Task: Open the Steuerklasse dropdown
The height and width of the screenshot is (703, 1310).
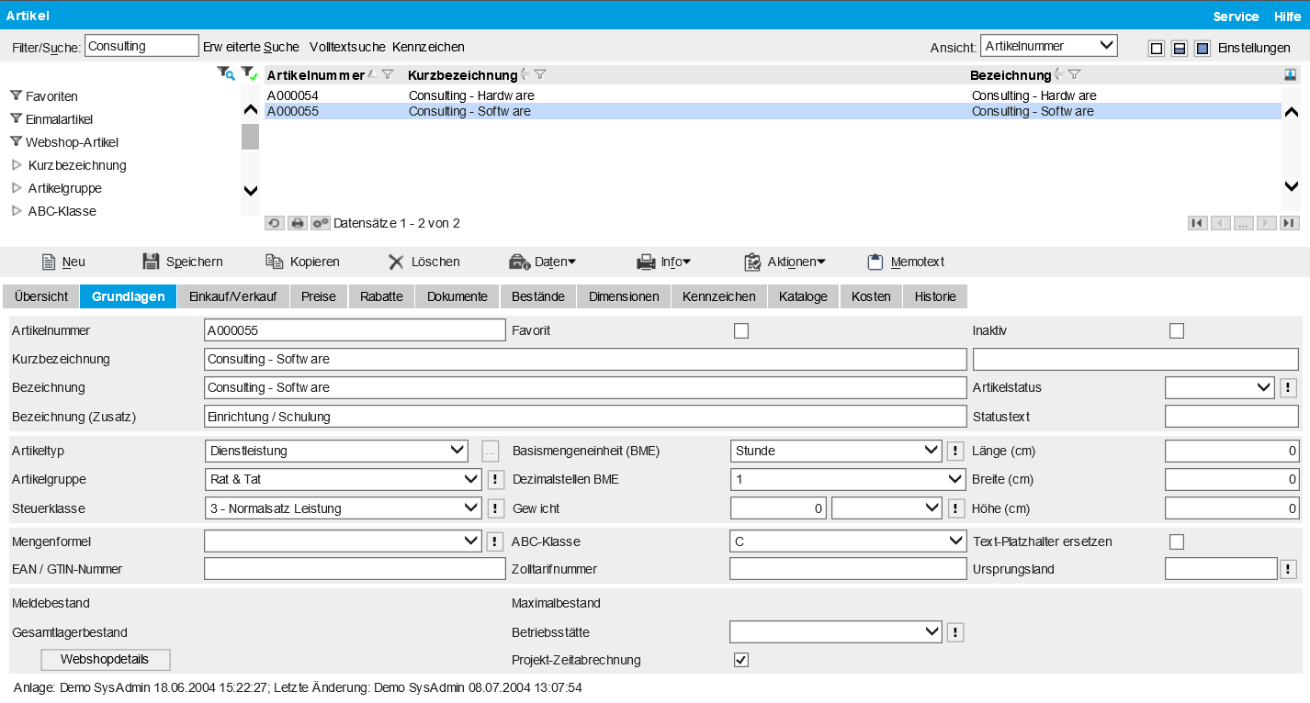Action: [342, 508]
